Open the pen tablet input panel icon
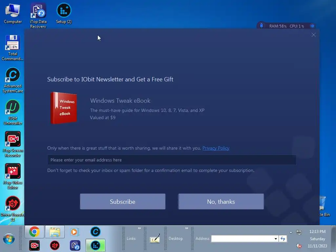The image size is (336, 252). 155,238
